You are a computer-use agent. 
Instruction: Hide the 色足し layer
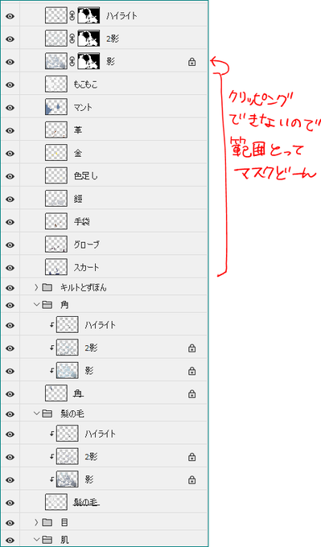10,176
